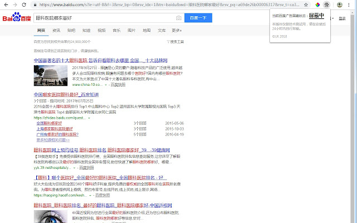Open the 贴吧 tab
The image size is (357, 223).
click(x=71, y=30)
